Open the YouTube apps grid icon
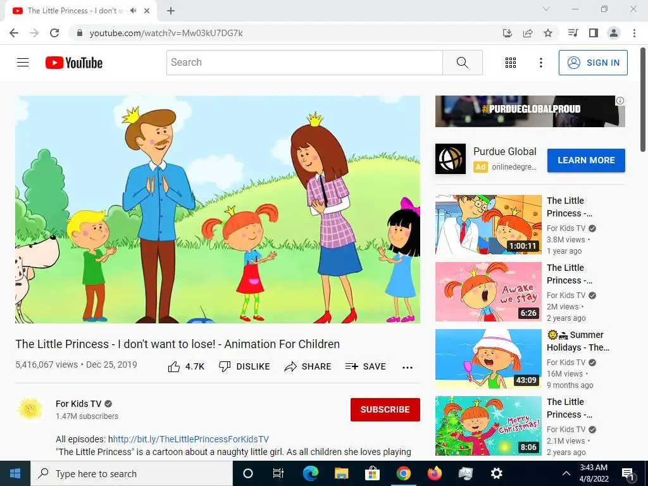 click(511, 63)
